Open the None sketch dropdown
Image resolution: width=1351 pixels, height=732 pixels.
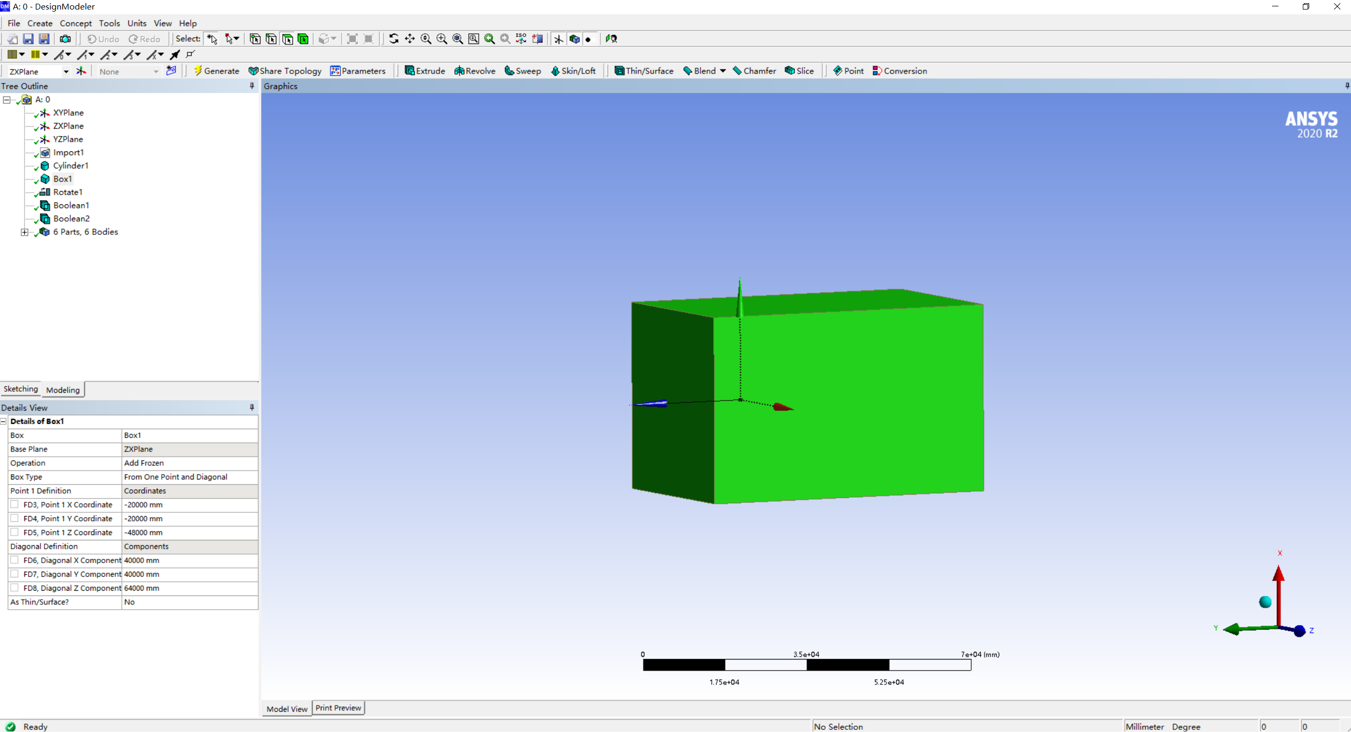tap(156, 71)
